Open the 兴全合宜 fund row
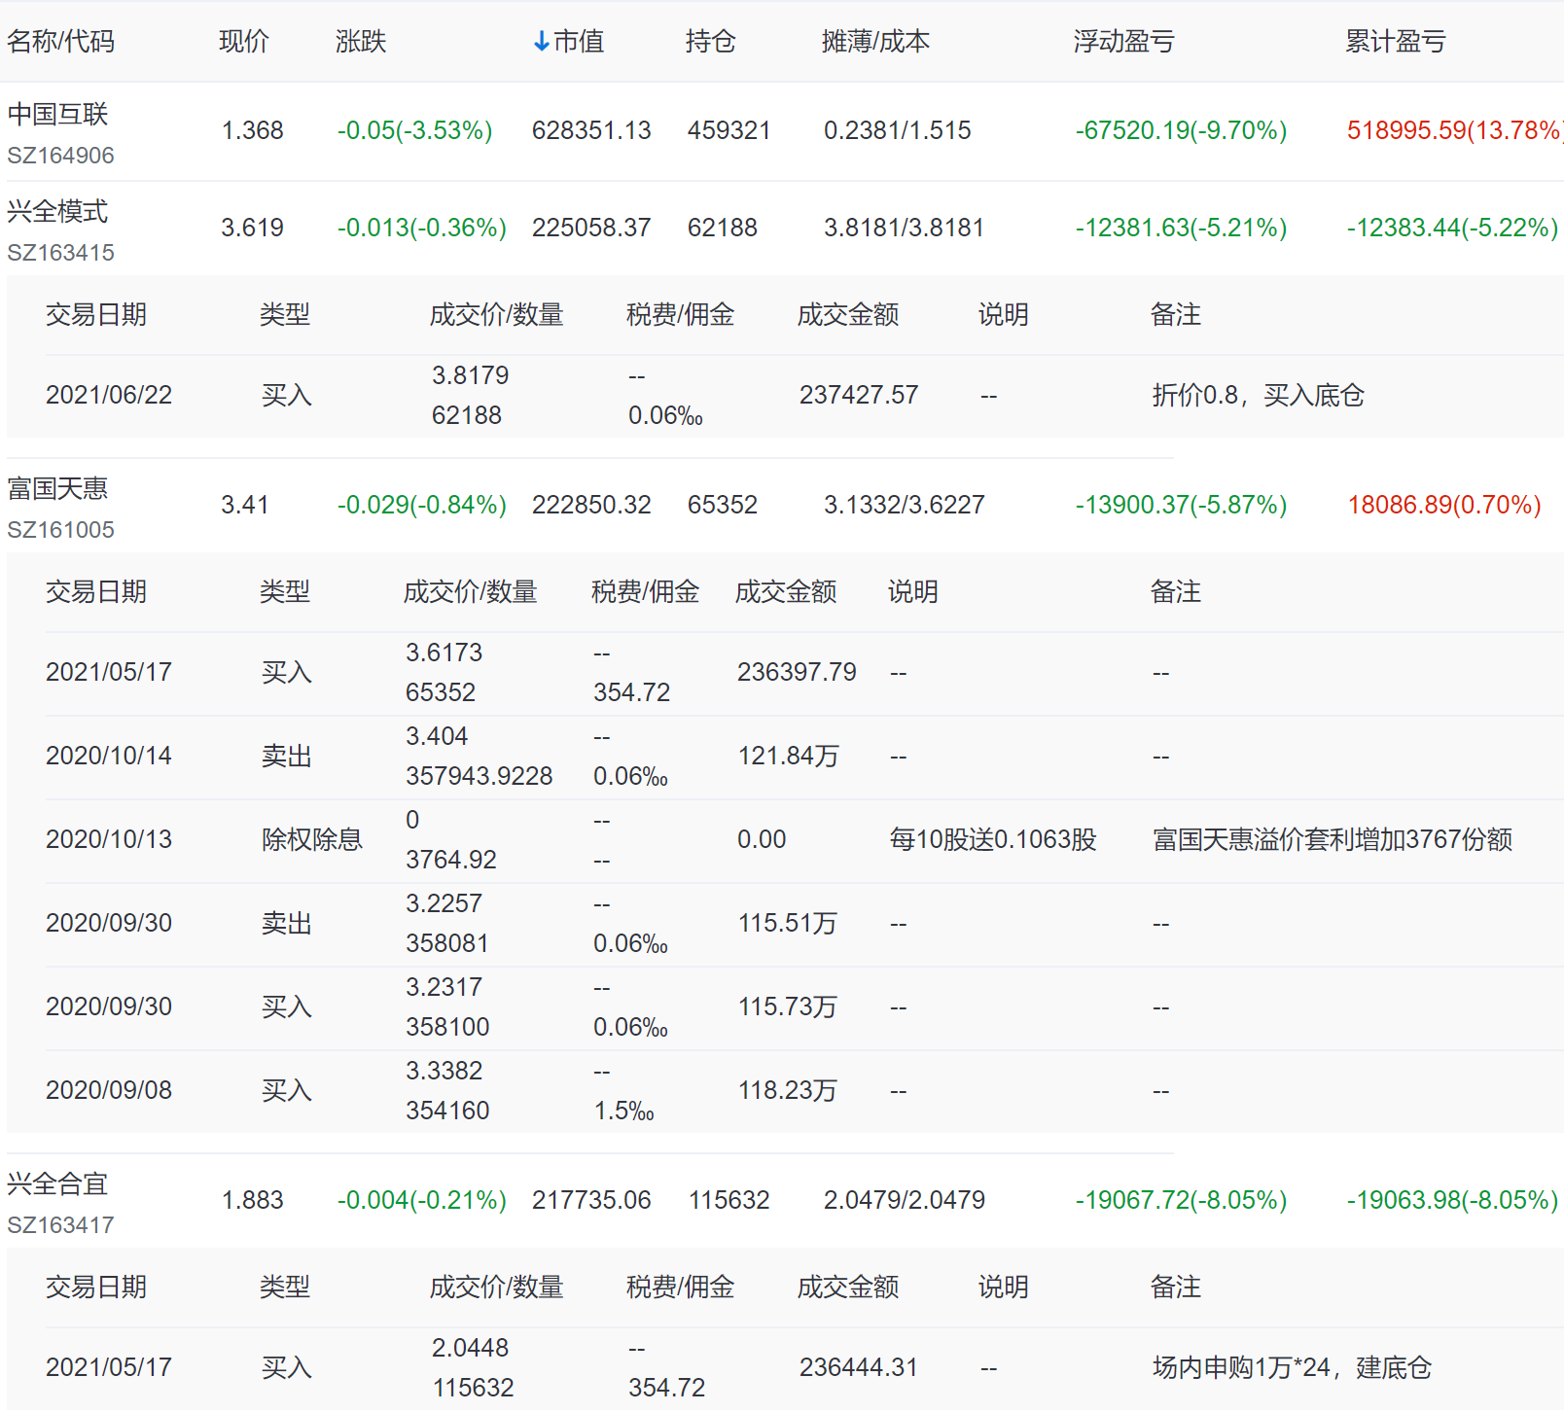The height and width of the screenshot is (1412, 1564). (x=782, y=1201)
